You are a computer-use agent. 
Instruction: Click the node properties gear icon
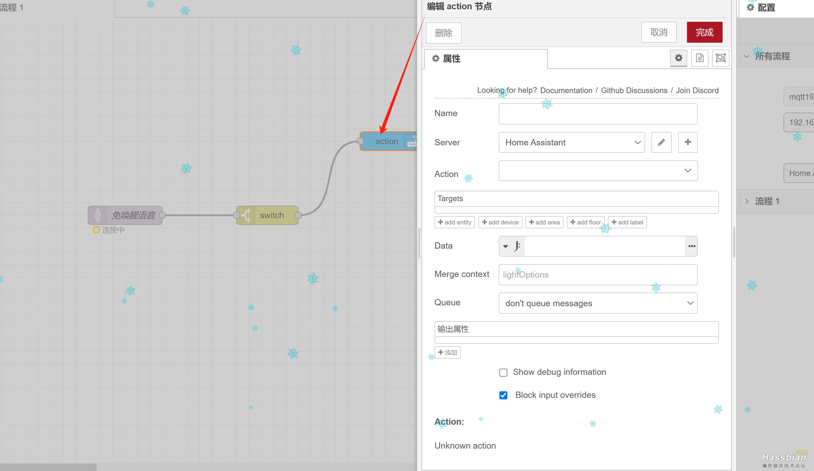[x=678, y=58]
